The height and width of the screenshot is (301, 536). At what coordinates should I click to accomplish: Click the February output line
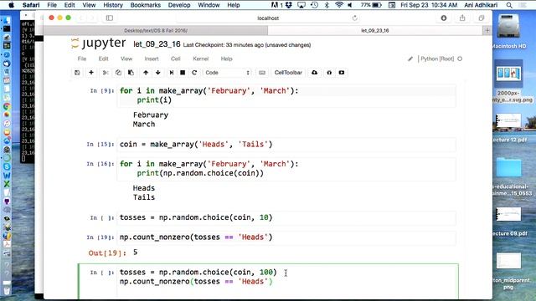[151, 115]
